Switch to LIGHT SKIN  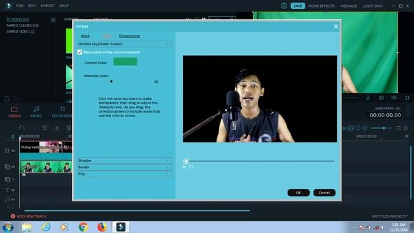click(373, 6)
